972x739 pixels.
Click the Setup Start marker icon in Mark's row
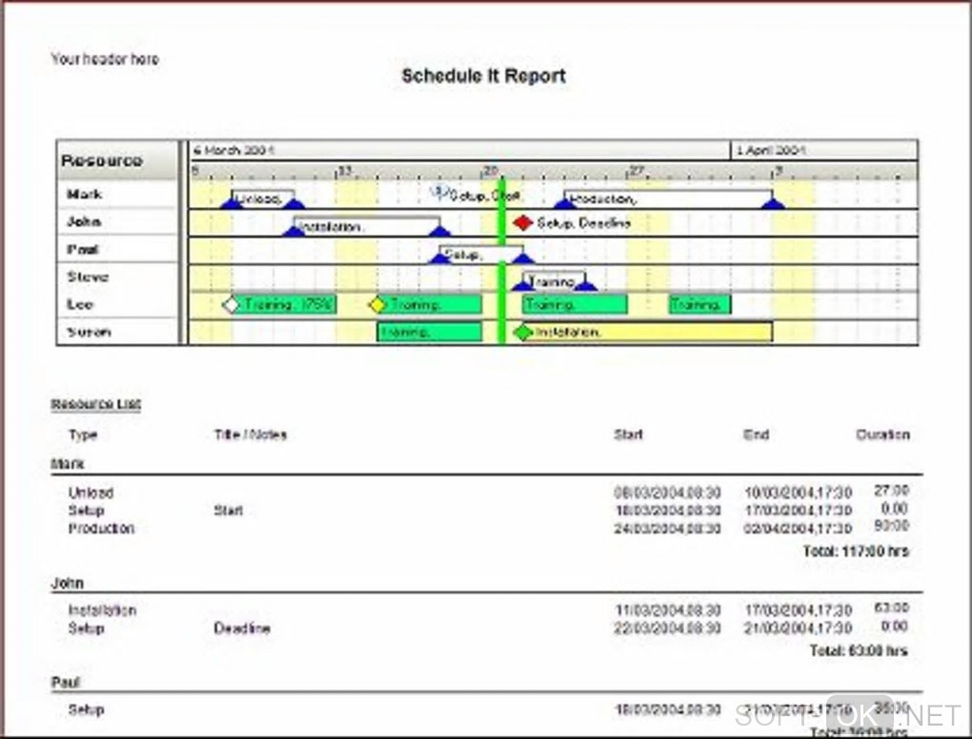click(x=439, y=194)
